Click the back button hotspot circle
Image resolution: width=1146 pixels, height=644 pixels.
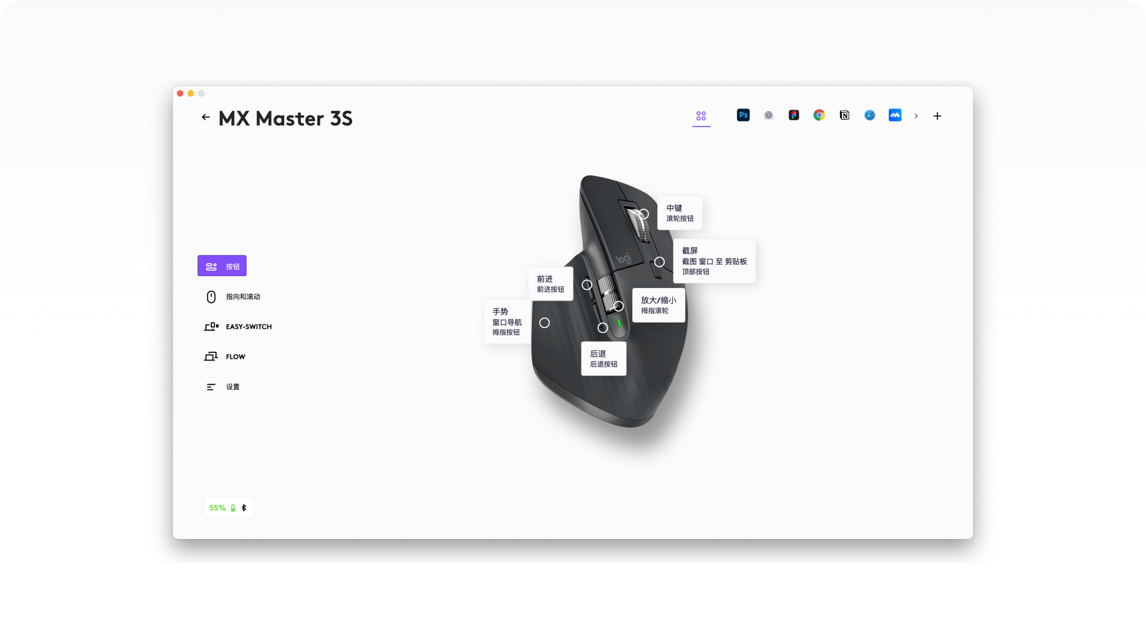point(603,328)
